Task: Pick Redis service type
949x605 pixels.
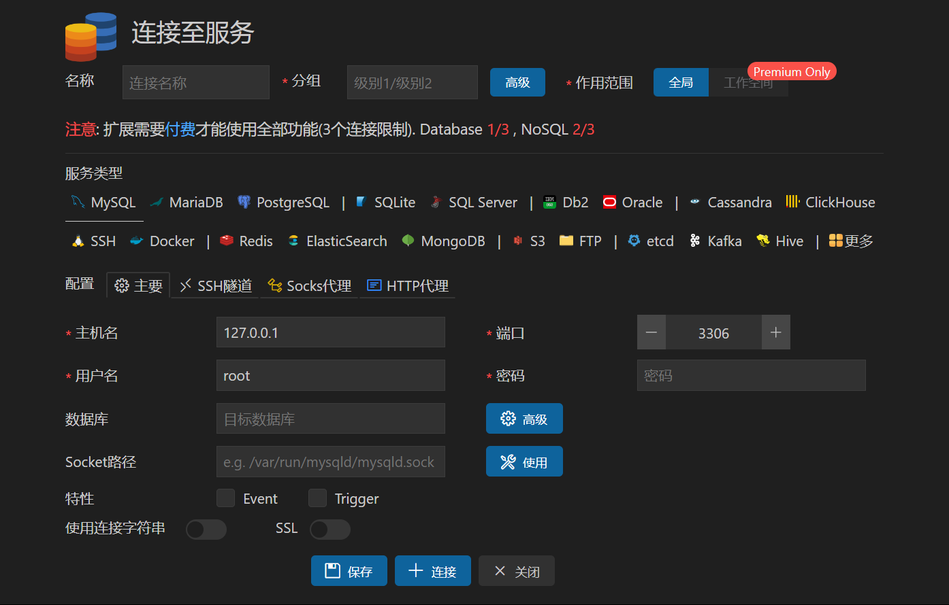Action: coord(246,241)
